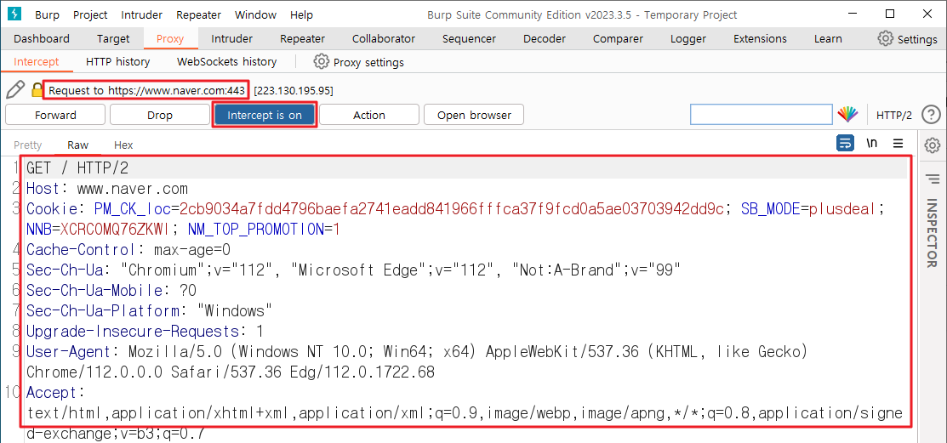Open the Repeater menu in menu bar

[x=199, y=14]
